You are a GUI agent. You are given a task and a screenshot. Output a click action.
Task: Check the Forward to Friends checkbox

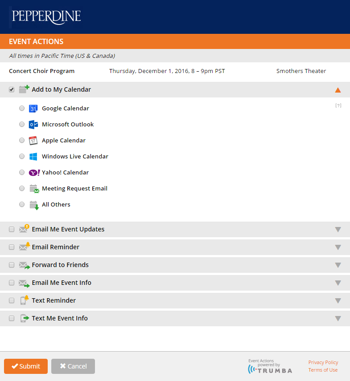[12, 265]
